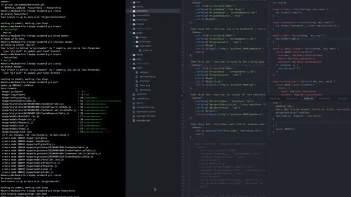This screenshot has width=351, height=197.
Task: Switch to the layout.pug editor tab
Action: 291,99
